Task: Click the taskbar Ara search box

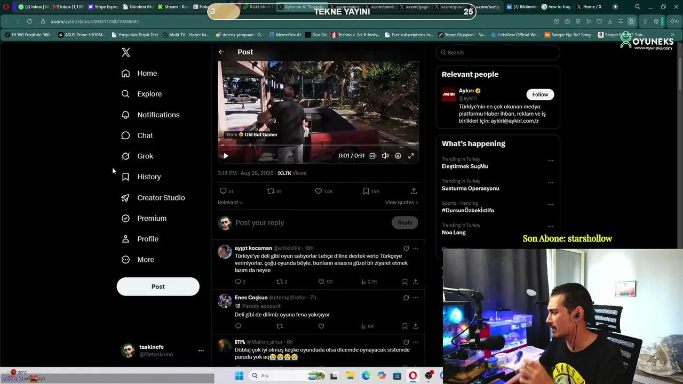Action: (287, 375)
